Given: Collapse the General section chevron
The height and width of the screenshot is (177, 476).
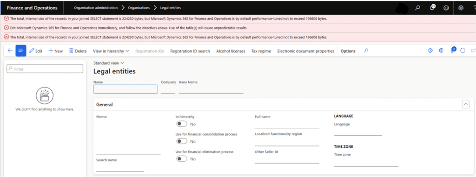Looking at the screenshot, I should pyautogui.click(x=466, y=104).
